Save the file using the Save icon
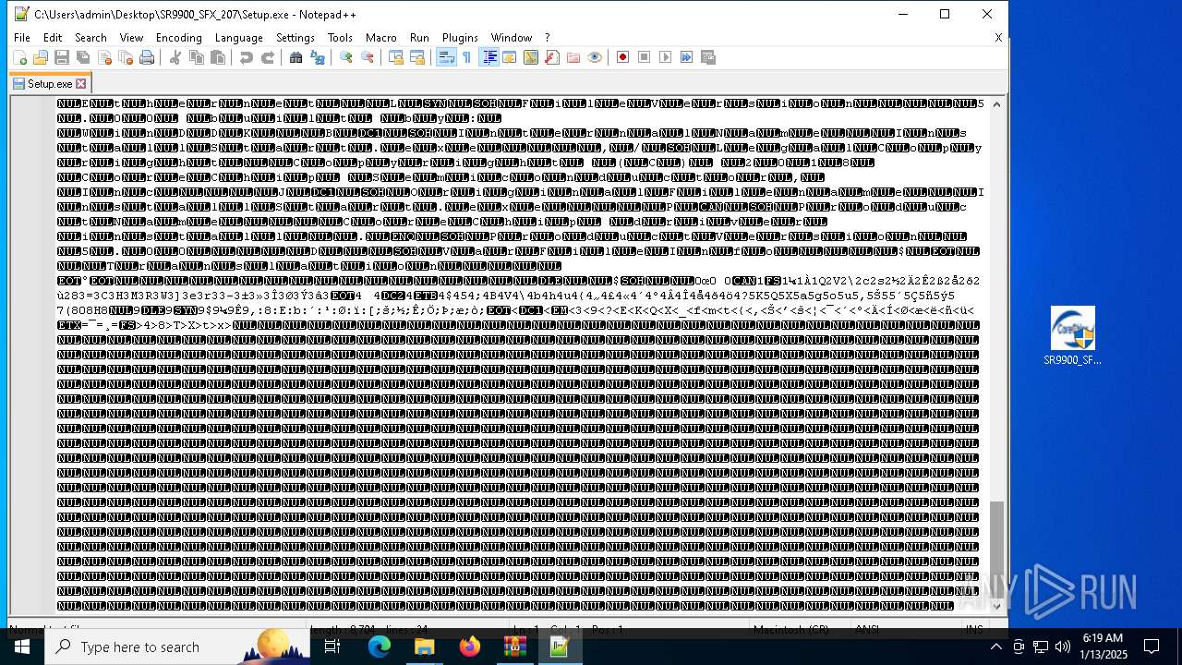This screenshot has width=1182, height=665. click(62, 57)
